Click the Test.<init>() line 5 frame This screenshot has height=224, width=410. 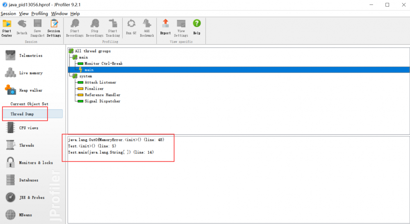tap(92, 146)
